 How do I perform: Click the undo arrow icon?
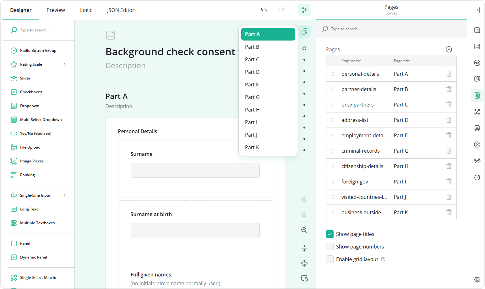(264, 10)
